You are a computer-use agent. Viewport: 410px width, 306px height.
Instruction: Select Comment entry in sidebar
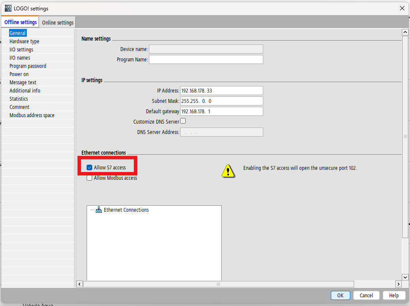click(x=19, y=107)
